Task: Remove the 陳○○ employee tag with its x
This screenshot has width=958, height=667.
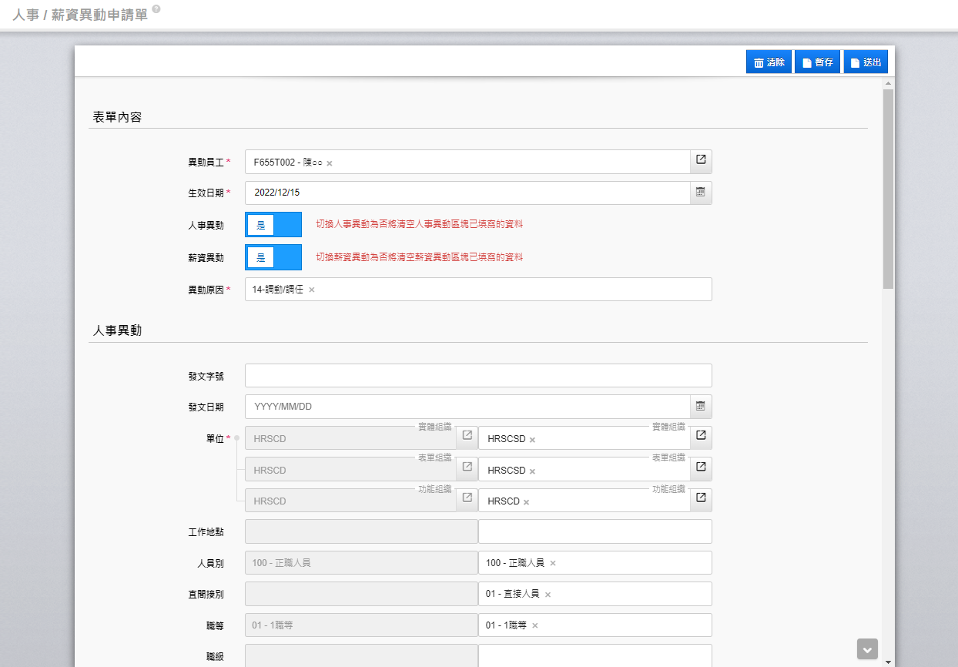Action: (x=330, y=163)
